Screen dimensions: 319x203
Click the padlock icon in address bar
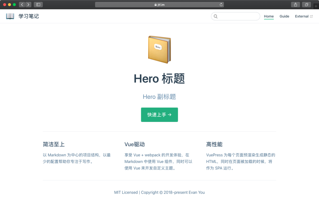156,5
